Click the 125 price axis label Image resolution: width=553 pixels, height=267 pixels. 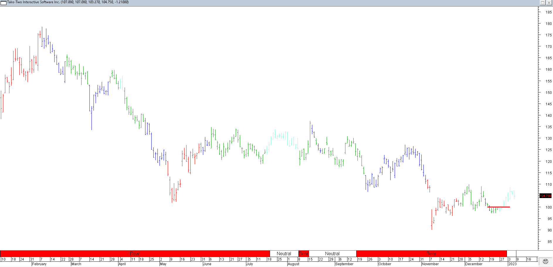[x=549, y=150]
